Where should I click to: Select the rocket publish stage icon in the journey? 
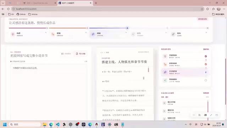click(173, 34)
